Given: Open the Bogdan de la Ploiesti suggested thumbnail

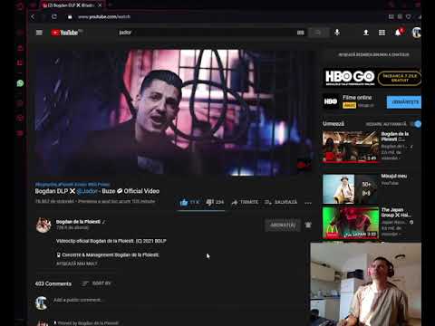Looking at the screenshot, I should point(351,147).
